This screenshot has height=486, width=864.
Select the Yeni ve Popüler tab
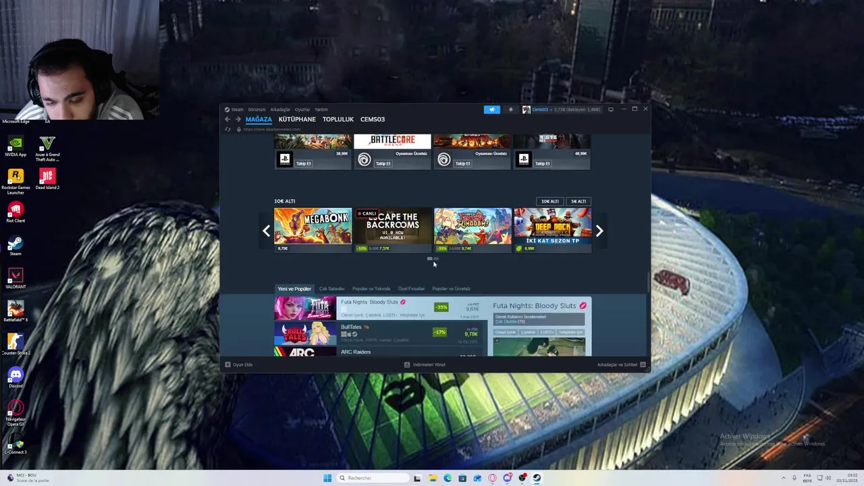[294, 289]
